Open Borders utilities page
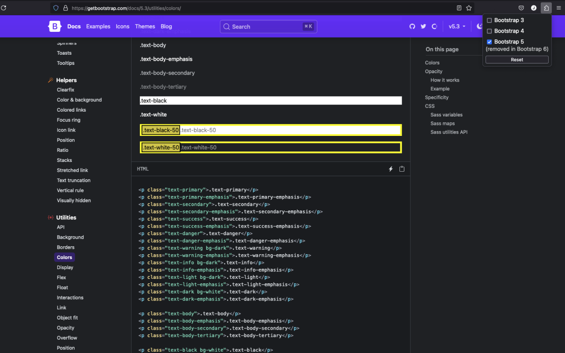The height and width of the screenshot is (353, 565). click(x=66, y=248)
